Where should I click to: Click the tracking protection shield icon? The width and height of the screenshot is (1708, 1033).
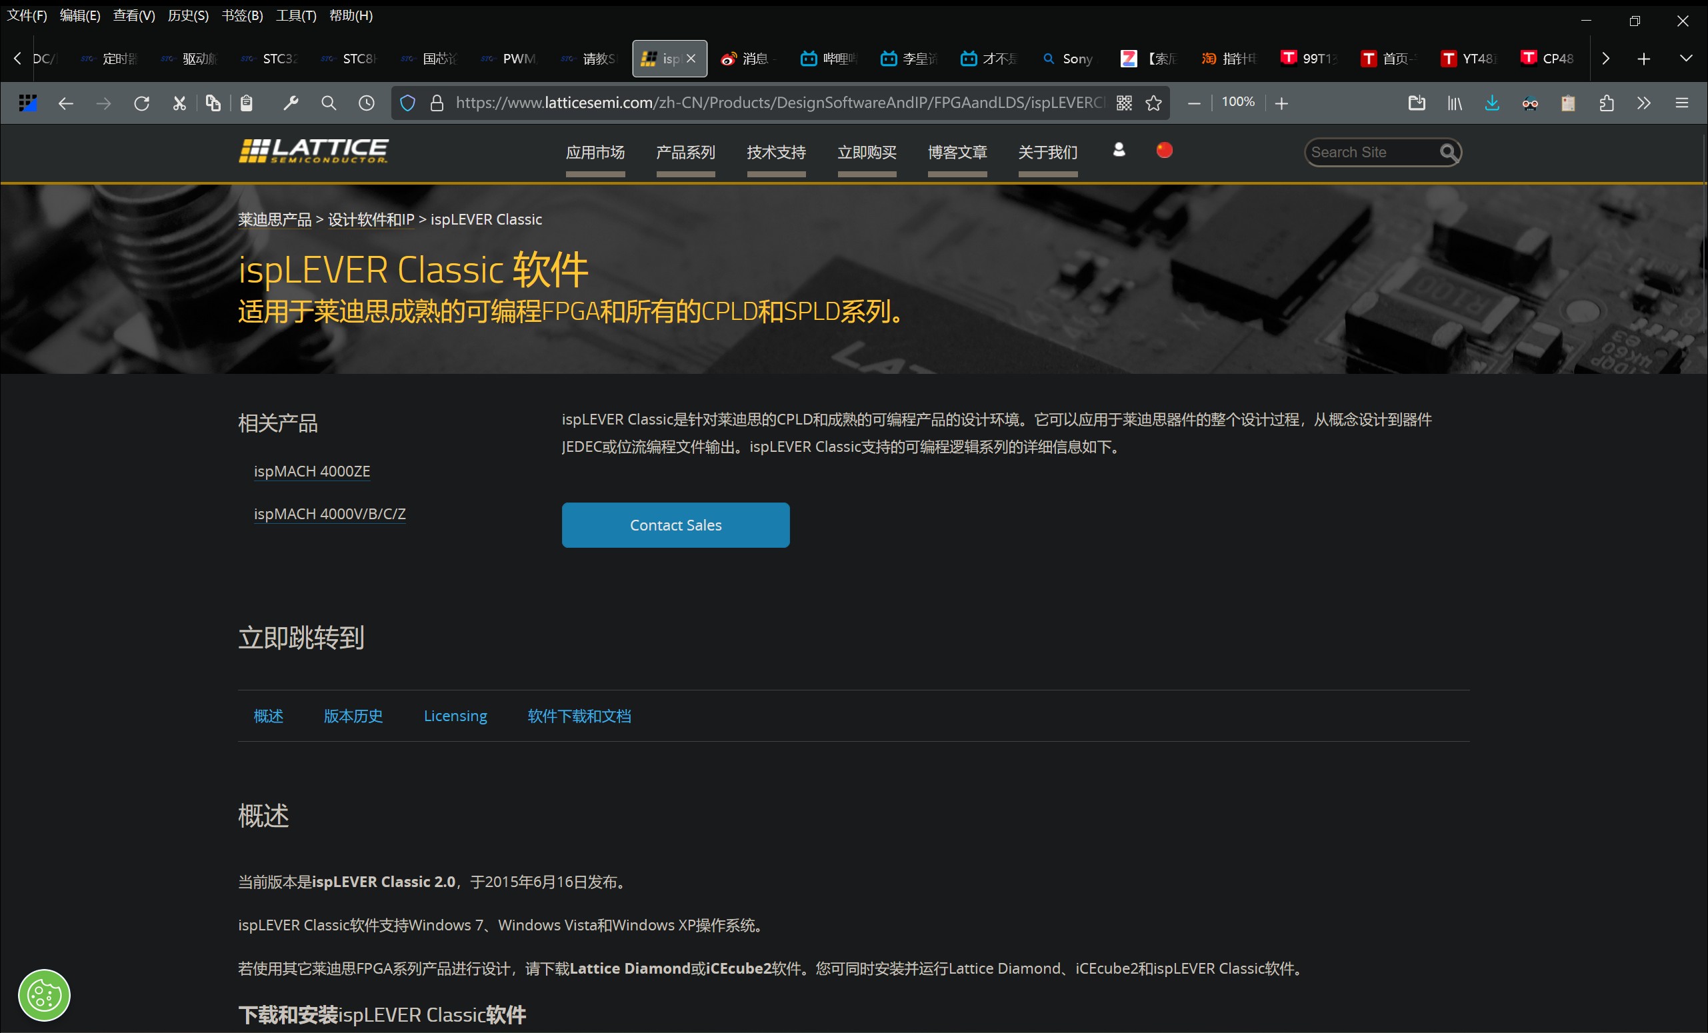(x=407, y=103)
